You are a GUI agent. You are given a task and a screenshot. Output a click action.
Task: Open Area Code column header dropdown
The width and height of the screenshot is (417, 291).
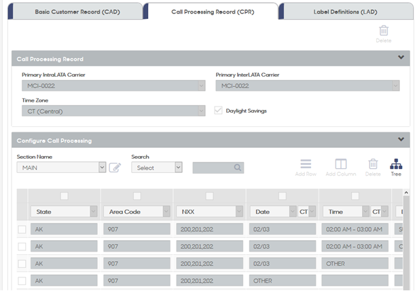click(137, 212)
